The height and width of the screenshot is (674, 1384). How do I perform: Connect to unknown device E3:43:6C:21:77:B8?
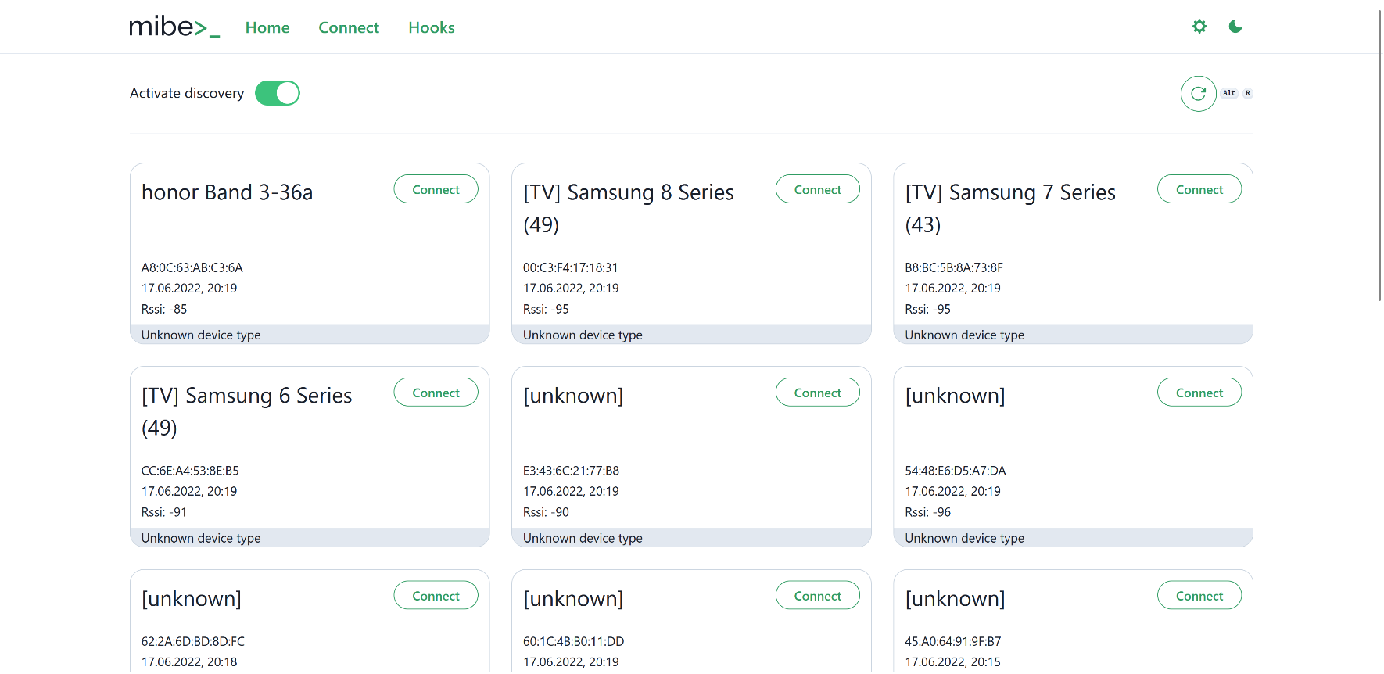pyautogui.click(x=818, y=393)
